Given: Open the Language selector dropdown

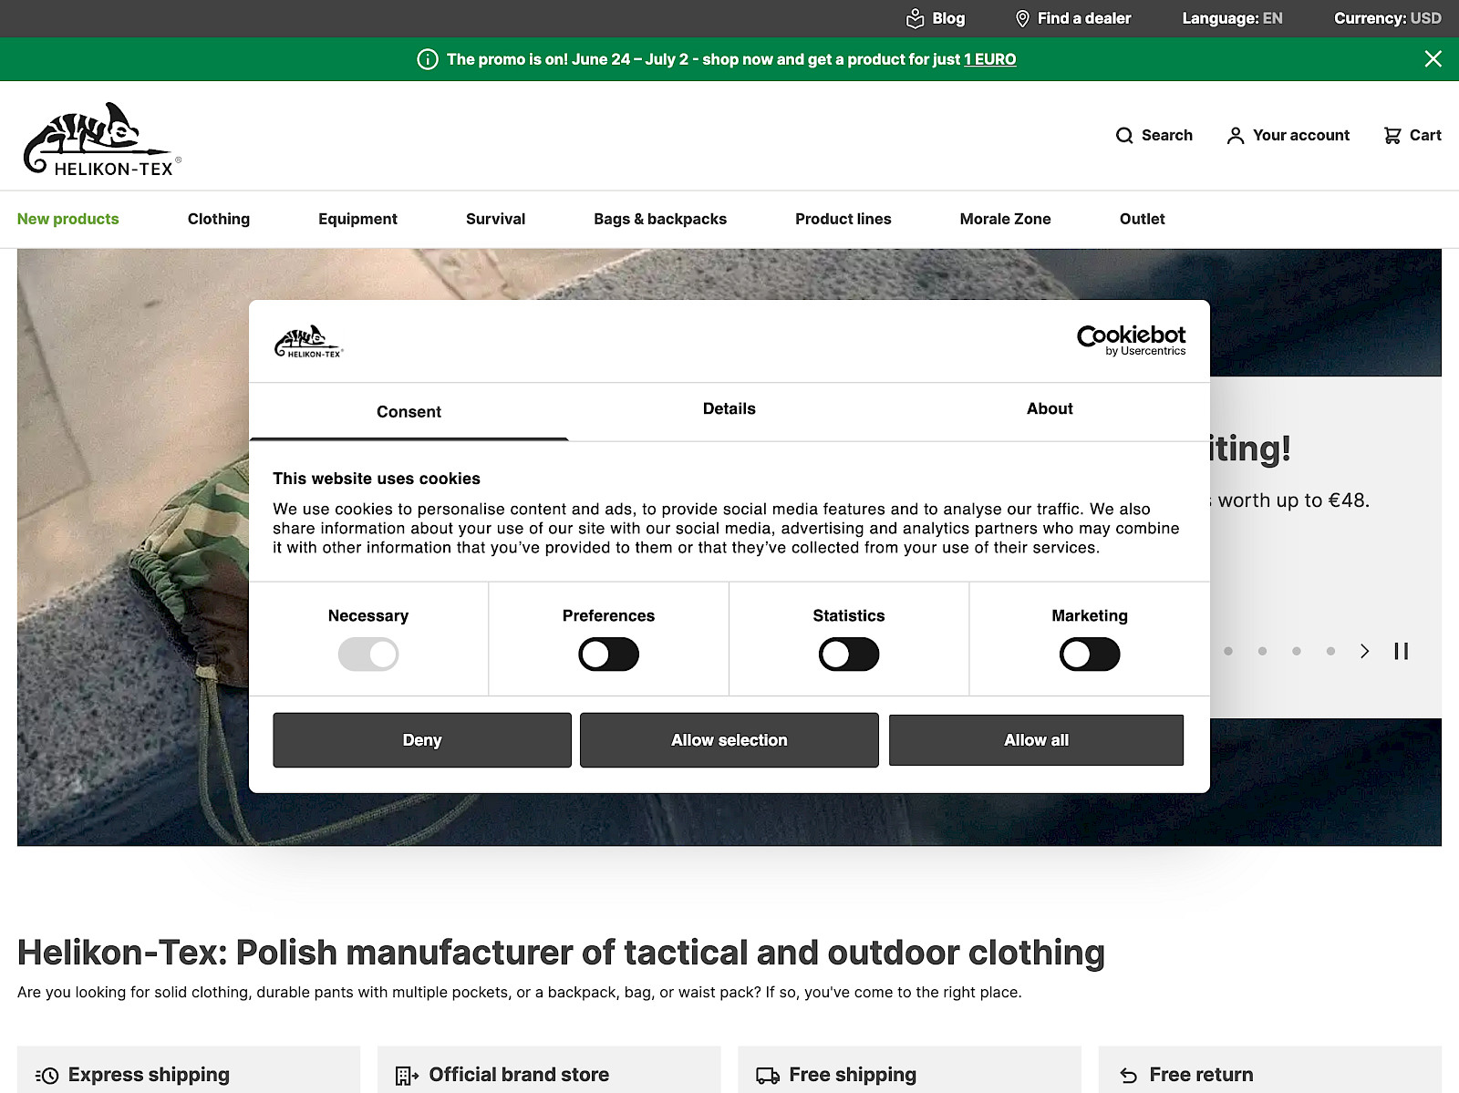Looking at the screenshot, I should pos(1232,18).
